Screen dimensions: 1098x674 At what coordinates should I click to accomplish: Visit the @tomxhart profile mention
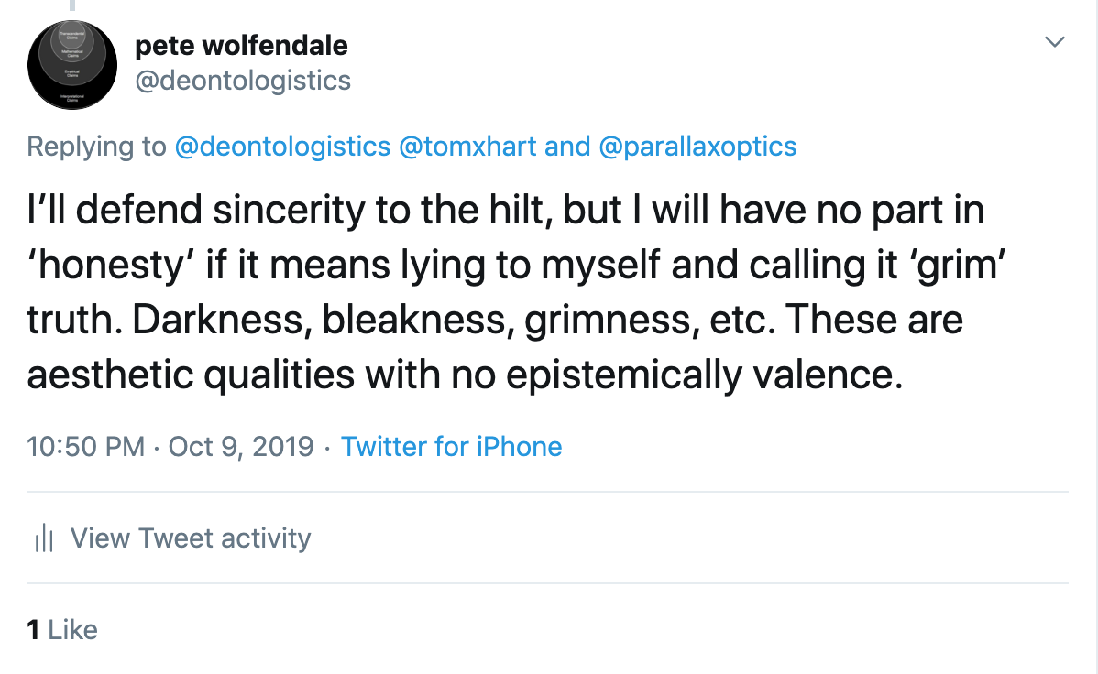point(467,147)
